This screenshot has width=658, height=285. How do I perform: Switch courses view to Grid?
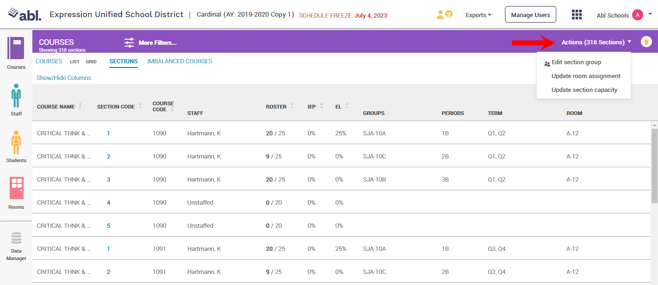pyautogui.click(x=91, y=61)
